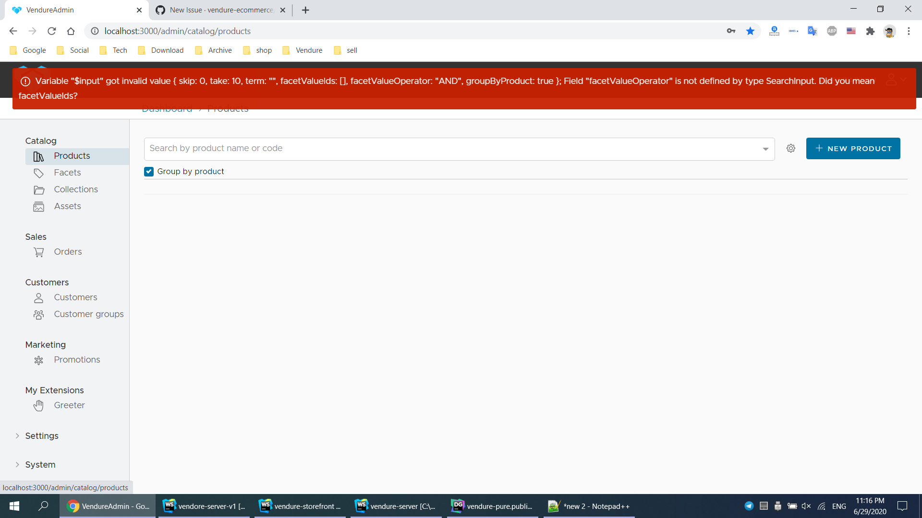The image size is (922, 518).
Task: Click the Collections folder icon
Action: (x=38, y=190)
